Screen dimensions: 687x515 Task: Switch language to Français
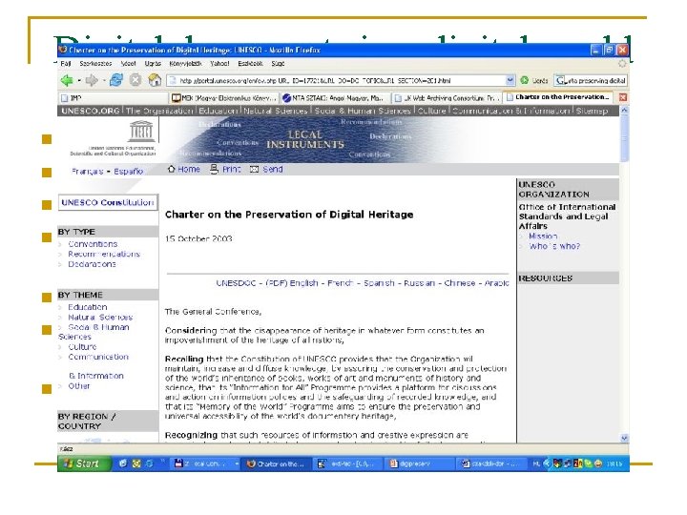click(x=88, y=172)
